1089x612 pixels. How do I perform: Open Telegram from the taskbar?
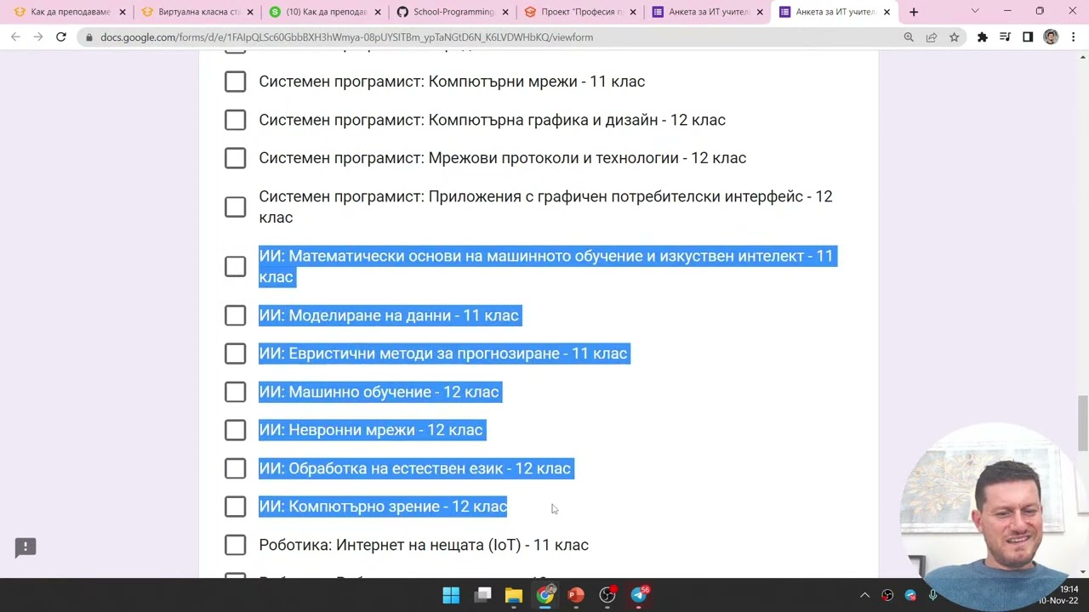639,595
